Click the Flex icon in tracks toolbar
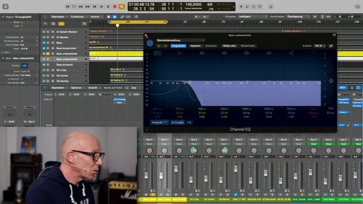363x204 pixels. (x=129, y=16)
